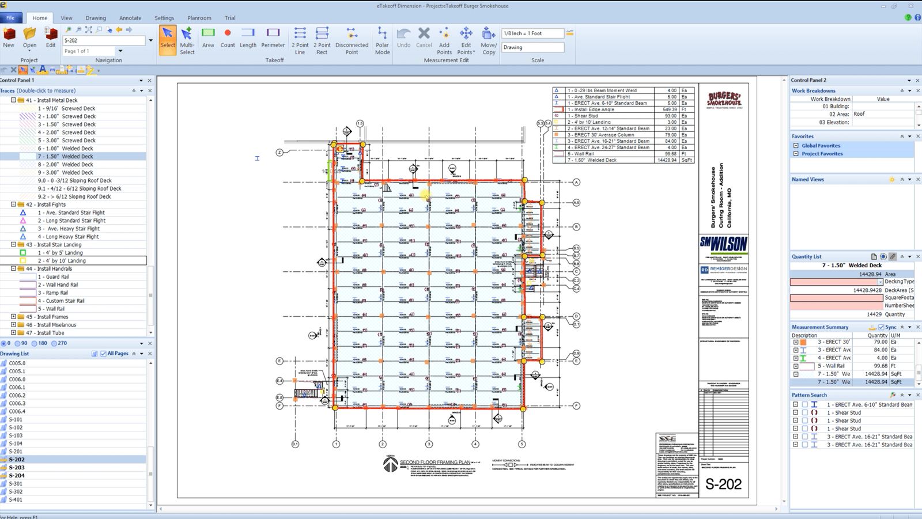Click the 2 Point Rect tool
The height and width of the screenshot is (519, 922).
point(322,40)
